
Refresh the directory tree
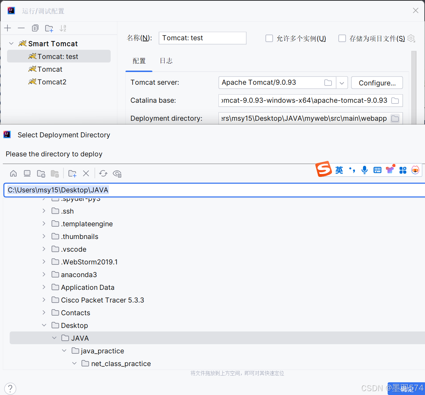point(103,173)
